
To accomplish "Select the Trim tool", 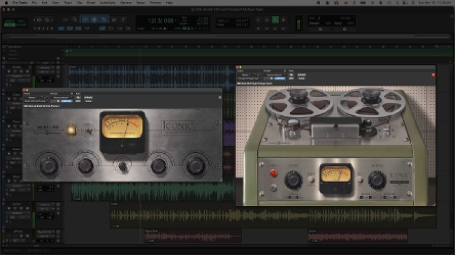I will [85, 20].
